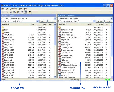This screenshot has width=114, height=92.
Task: Sort local pane by FileName header
Action: click(x=5, y=25)
